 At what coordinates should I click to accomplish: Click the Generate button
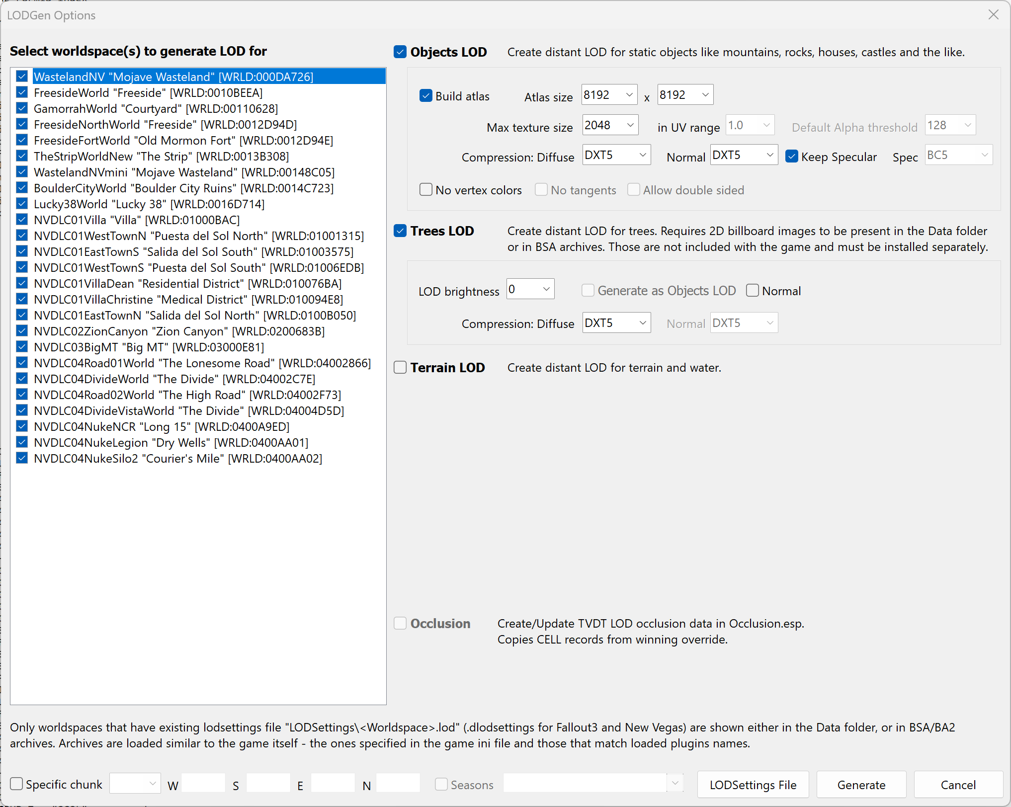[861, 785]
